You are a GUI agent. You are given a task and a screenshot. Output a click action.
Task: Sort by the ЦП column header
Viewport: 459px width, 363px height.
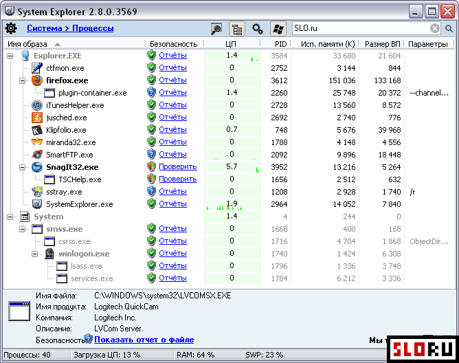click(x=232, y=44)
